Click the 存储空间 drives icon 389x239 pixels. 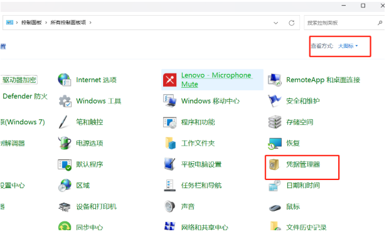pos(275,122)
